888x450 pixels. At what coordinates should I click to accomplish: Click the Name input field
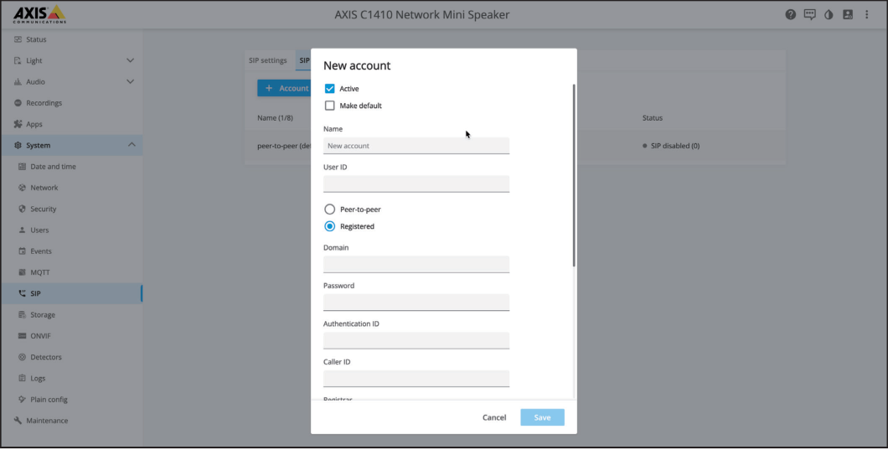coord(416,146)
